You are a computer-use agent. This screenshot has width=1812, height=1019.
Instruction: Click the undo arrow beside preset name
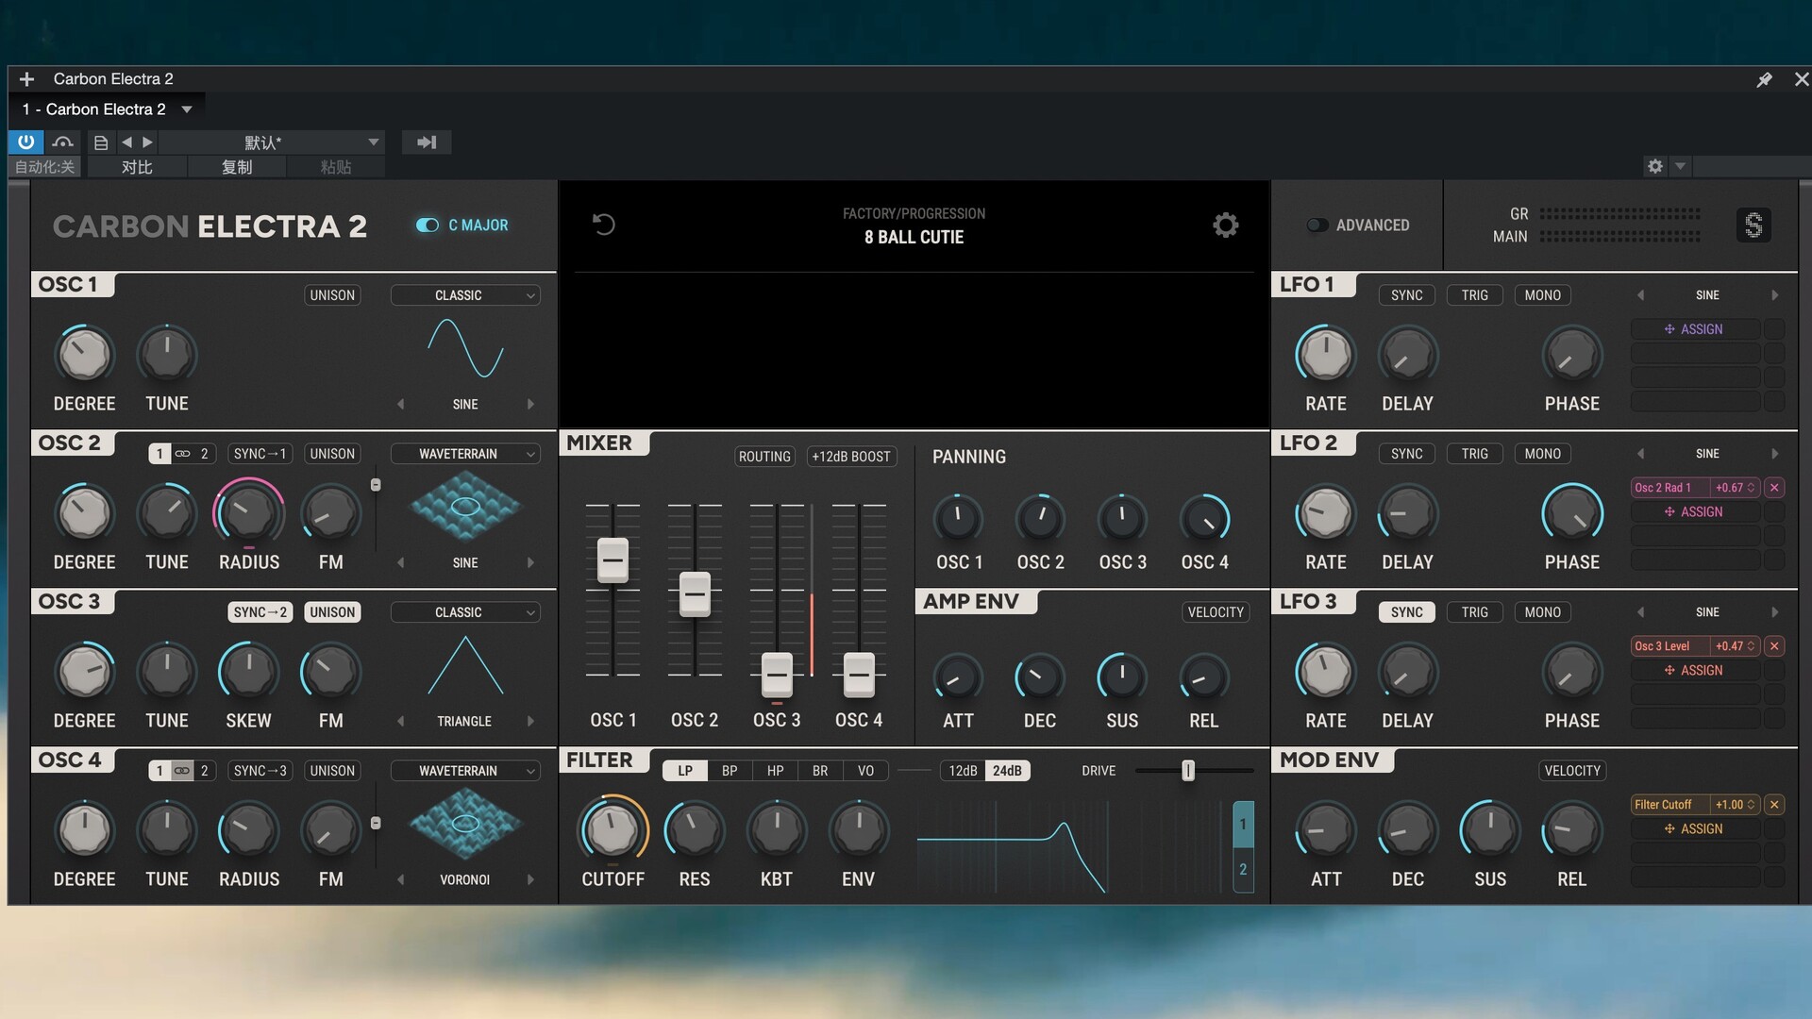(x=604, y=225)
